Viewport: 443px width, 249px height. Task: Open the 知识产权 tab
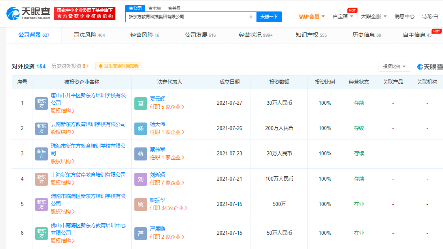tap(311, 35)
